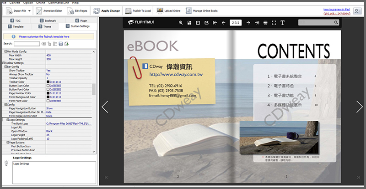The height and width of the screenshot is (189, 366).
Task: Flip to next page with the large right arrow
Action: point(359,107)
